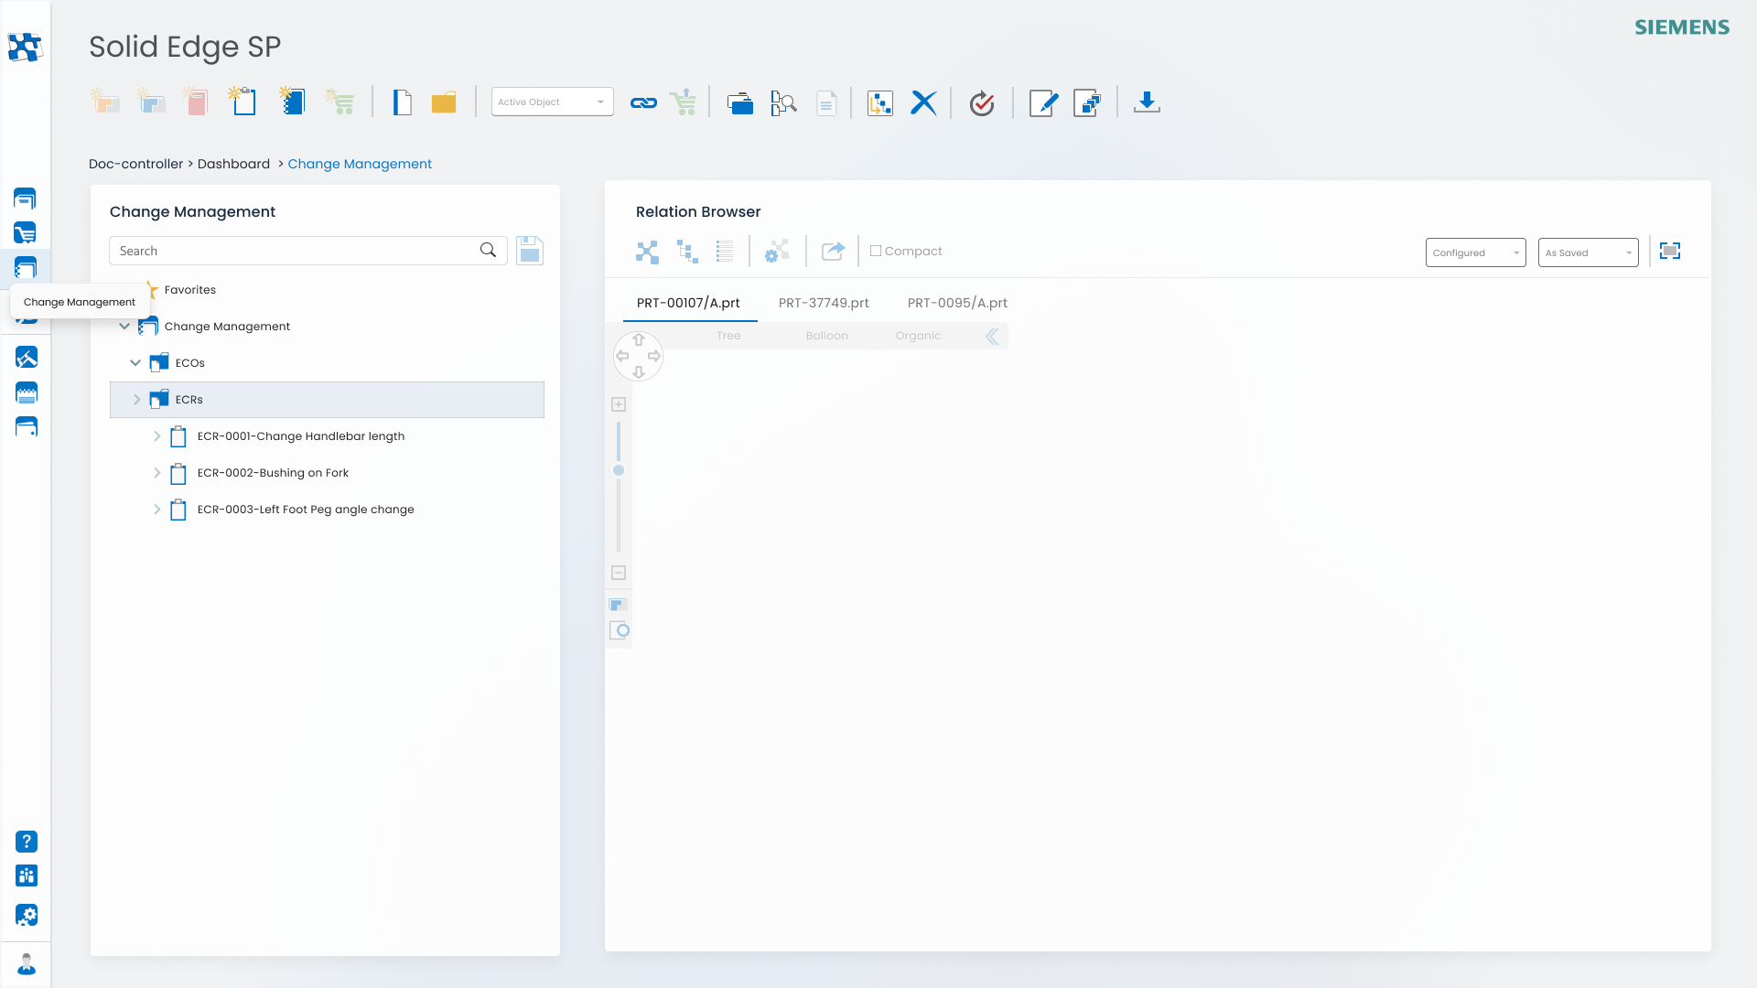Select Favorites in the tree
Image resolution: width=1757 pixels, height=988 pixels.
click(190, 290)
